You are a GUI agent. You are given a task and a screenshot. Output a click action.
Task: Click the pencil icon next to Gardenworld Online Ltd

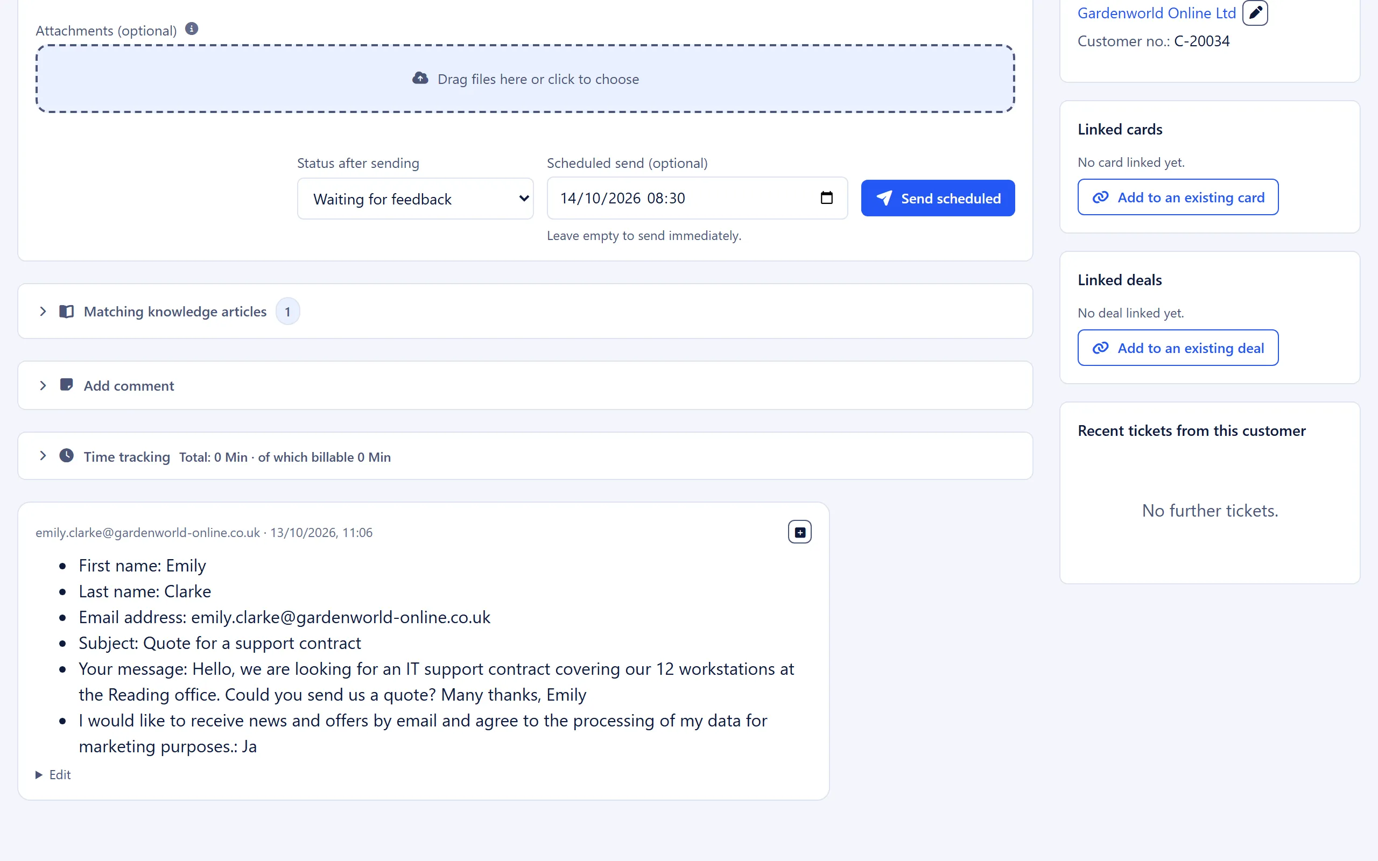coord(1255,12)
